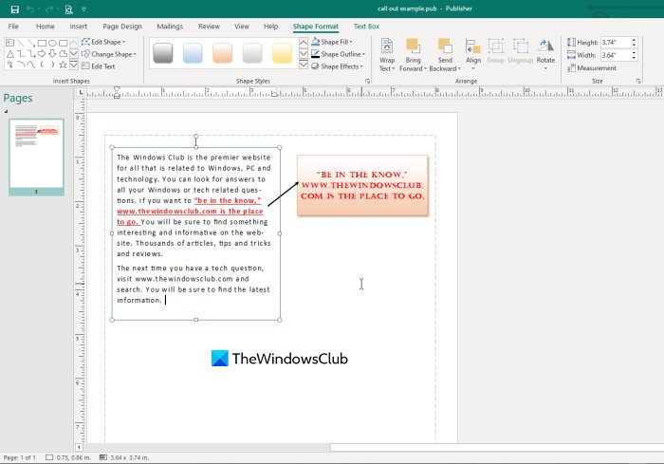
Task: Select the Freeform scribble shape
Action: (9, 65)
